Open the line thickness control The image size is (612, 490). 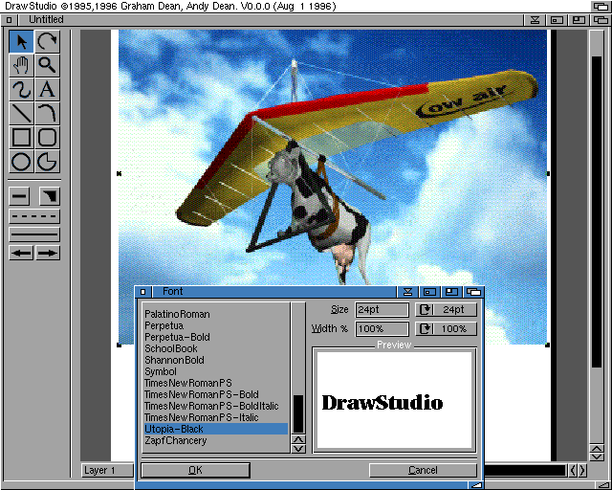coord(19,196)
